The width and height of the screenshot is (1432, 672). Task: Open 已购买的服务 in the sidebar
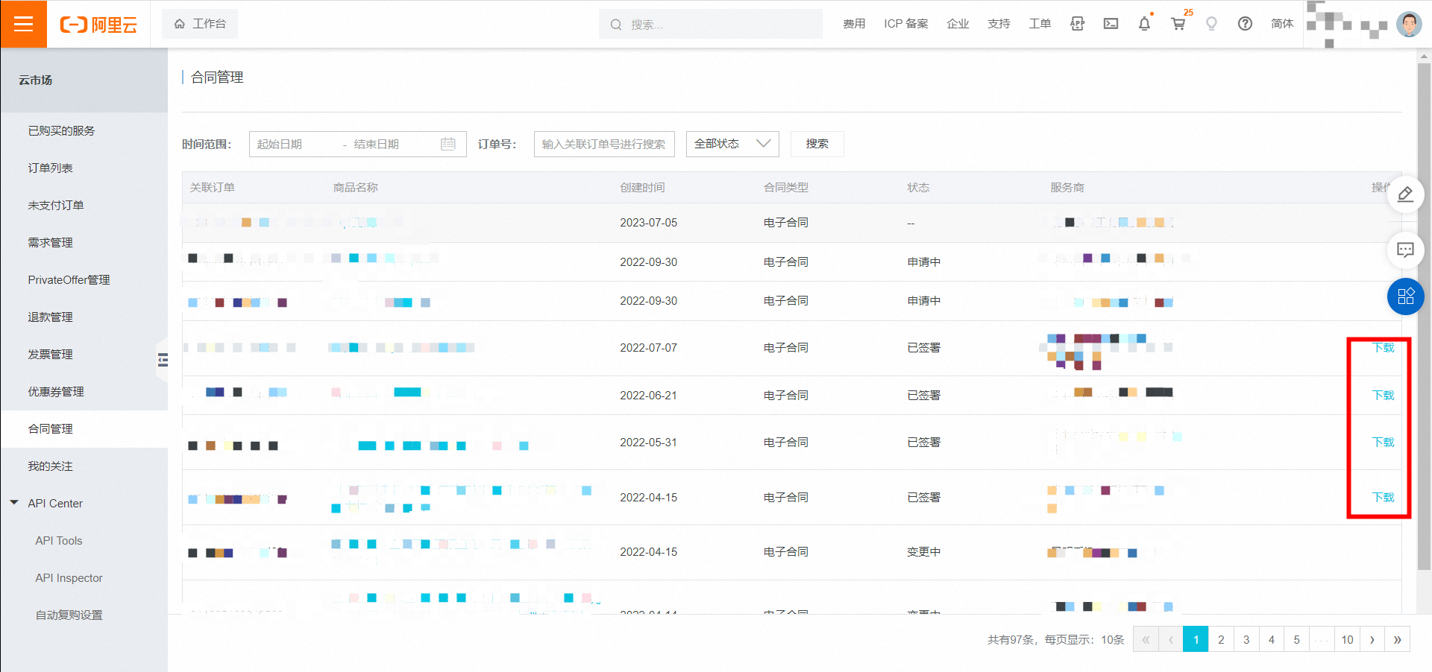(x=61, y=131)
